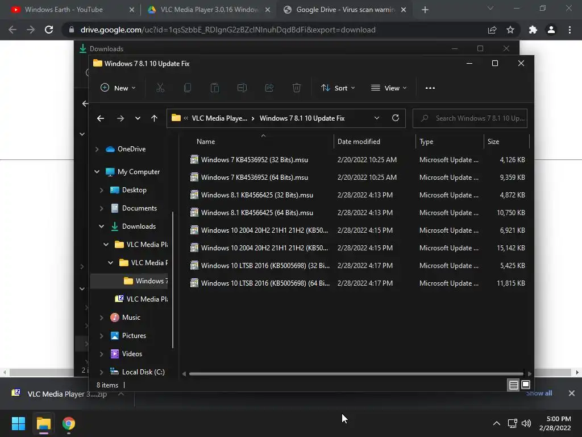Open Chrome extensions puzzle icon
The image size is (582, 437).
(533, 30)
